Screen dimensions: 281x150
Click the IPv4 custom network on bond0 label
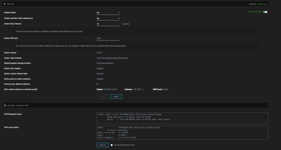[21, 89]
